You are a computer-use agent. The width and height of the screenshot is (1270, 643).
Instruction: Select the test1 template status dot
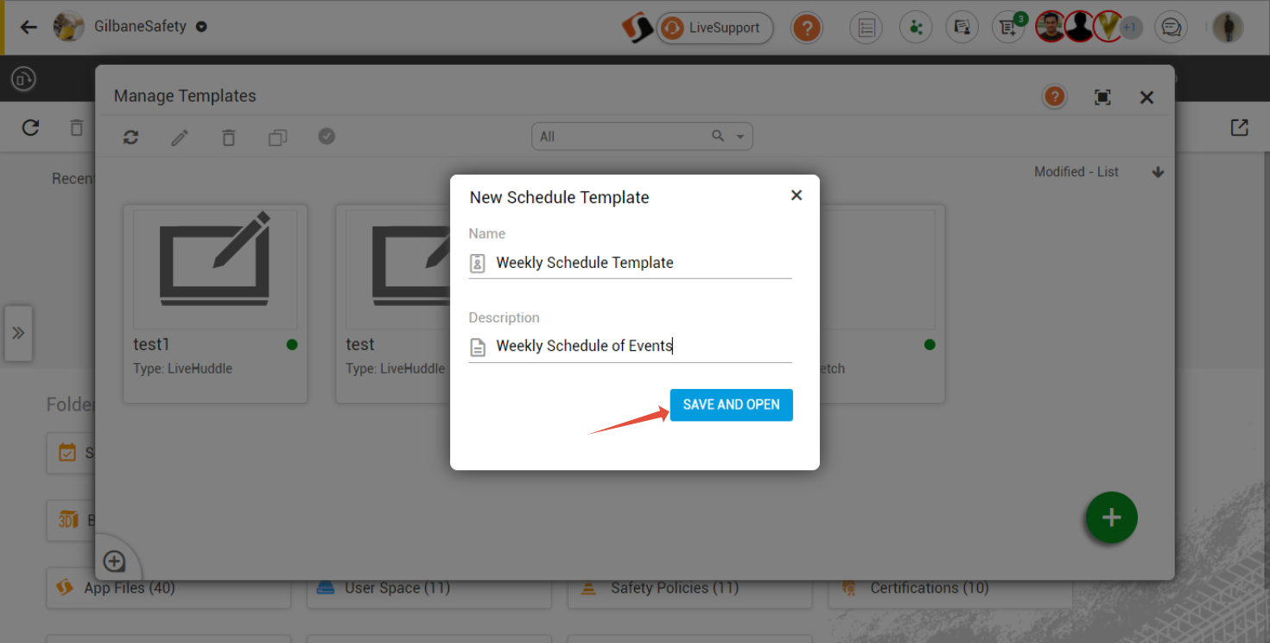(291, 344)
